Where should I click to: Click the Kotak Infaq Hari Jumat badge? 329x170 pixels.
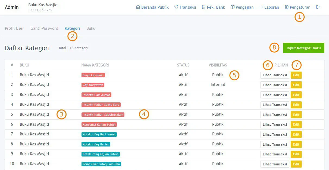click(x=99, y=134)
